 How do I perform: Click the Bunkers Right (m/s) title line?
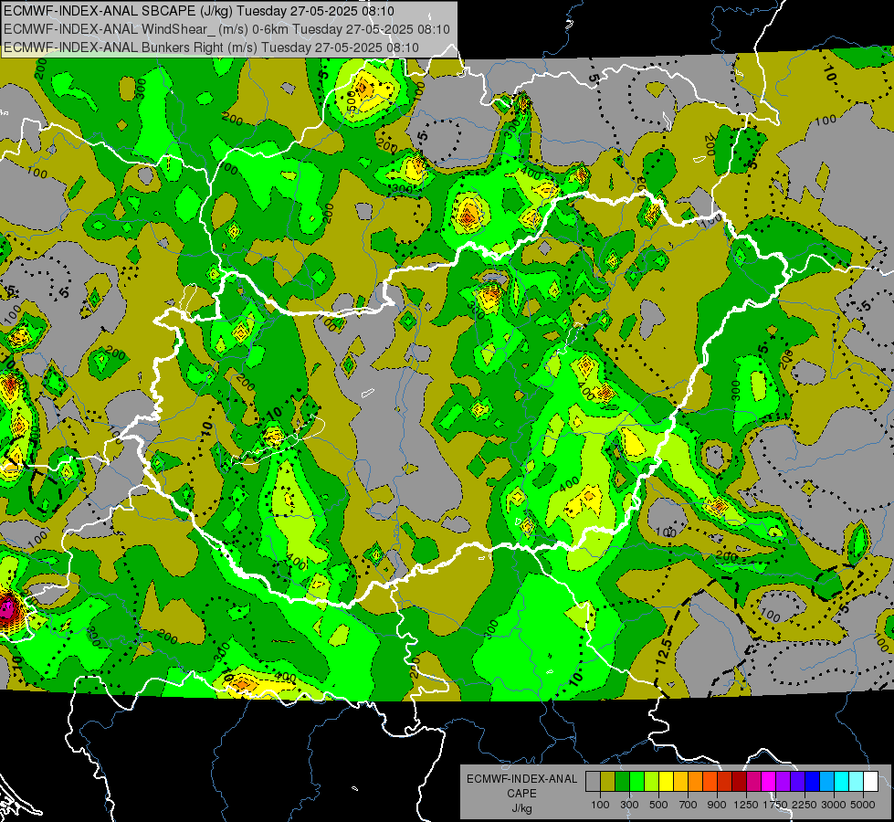click(x=211, y=47)
